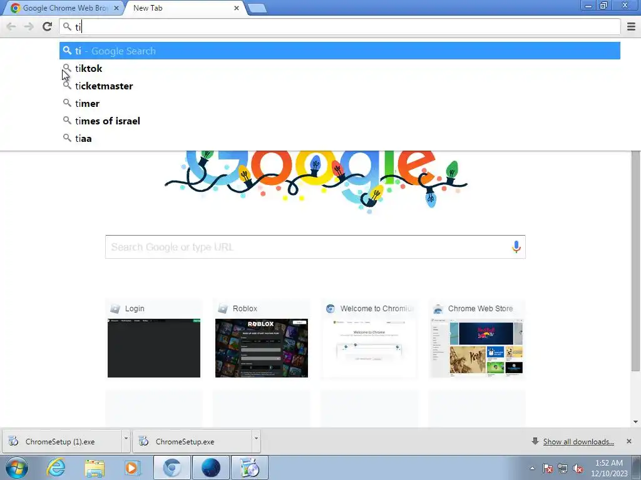The width and height of the screenshot is (641, 480).
Task: Switch to the Google Chrome Web Browser tab
Action: click(x=63, y=7)
